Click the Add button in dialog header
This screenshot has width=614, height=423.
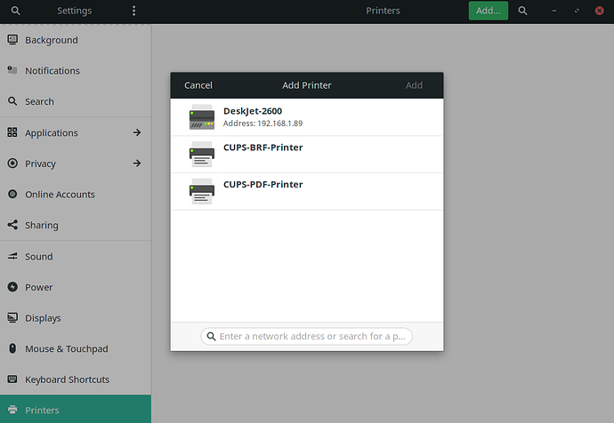pyautogui.click(x=414, y=85)
